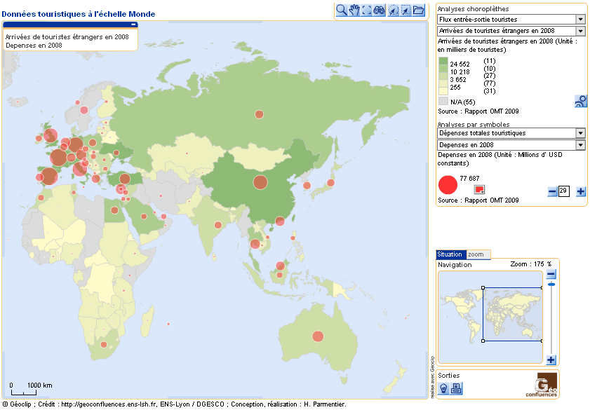The width and height of the screenshot is (590, 410).
Task: Open choropleth settings gear icon
Action: [x=580, y=101]
